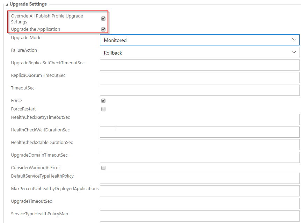
Task: Enable the ConsiderWarningAsError checkbox
Action: pos(103,168)
